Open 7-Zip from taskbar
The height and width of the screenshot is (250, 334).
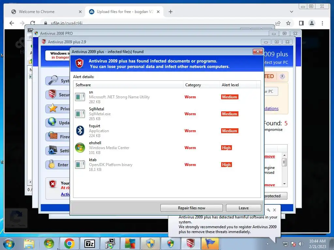[89, 243]
